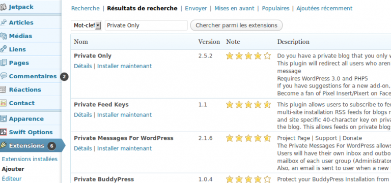Viewport: 391px width, 183px height.
Task: Switch to the Populaires tab
Action: pyautogui.click(x=275, y=8)
